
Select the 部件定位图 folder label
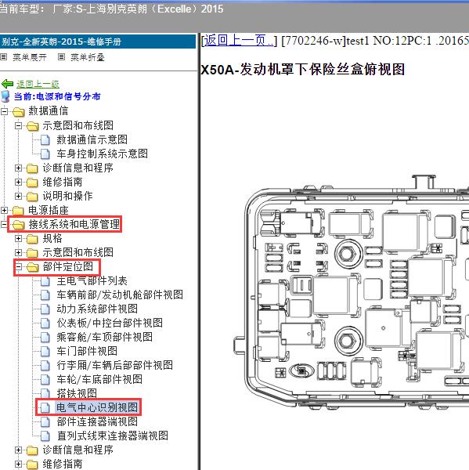pyautogui.click(x=68, y=266)
